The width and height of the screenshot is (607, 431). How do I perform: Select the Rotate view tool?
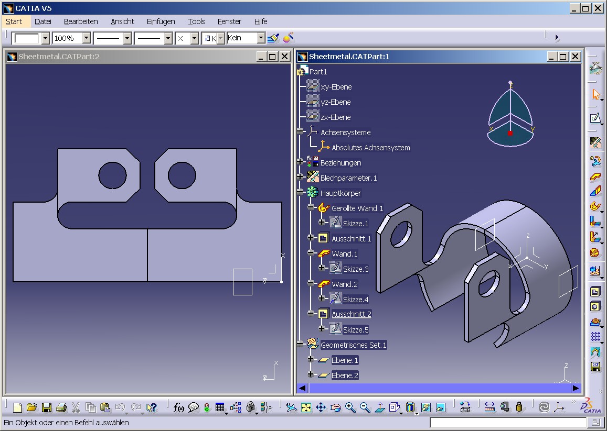tap(335, 407)
